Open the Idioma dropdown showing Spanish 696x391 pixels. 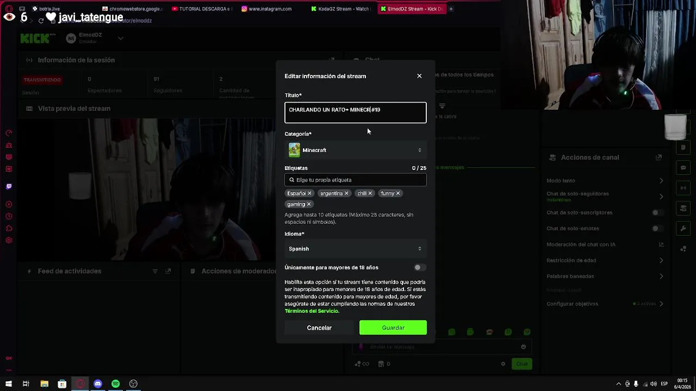click(355, 249)
